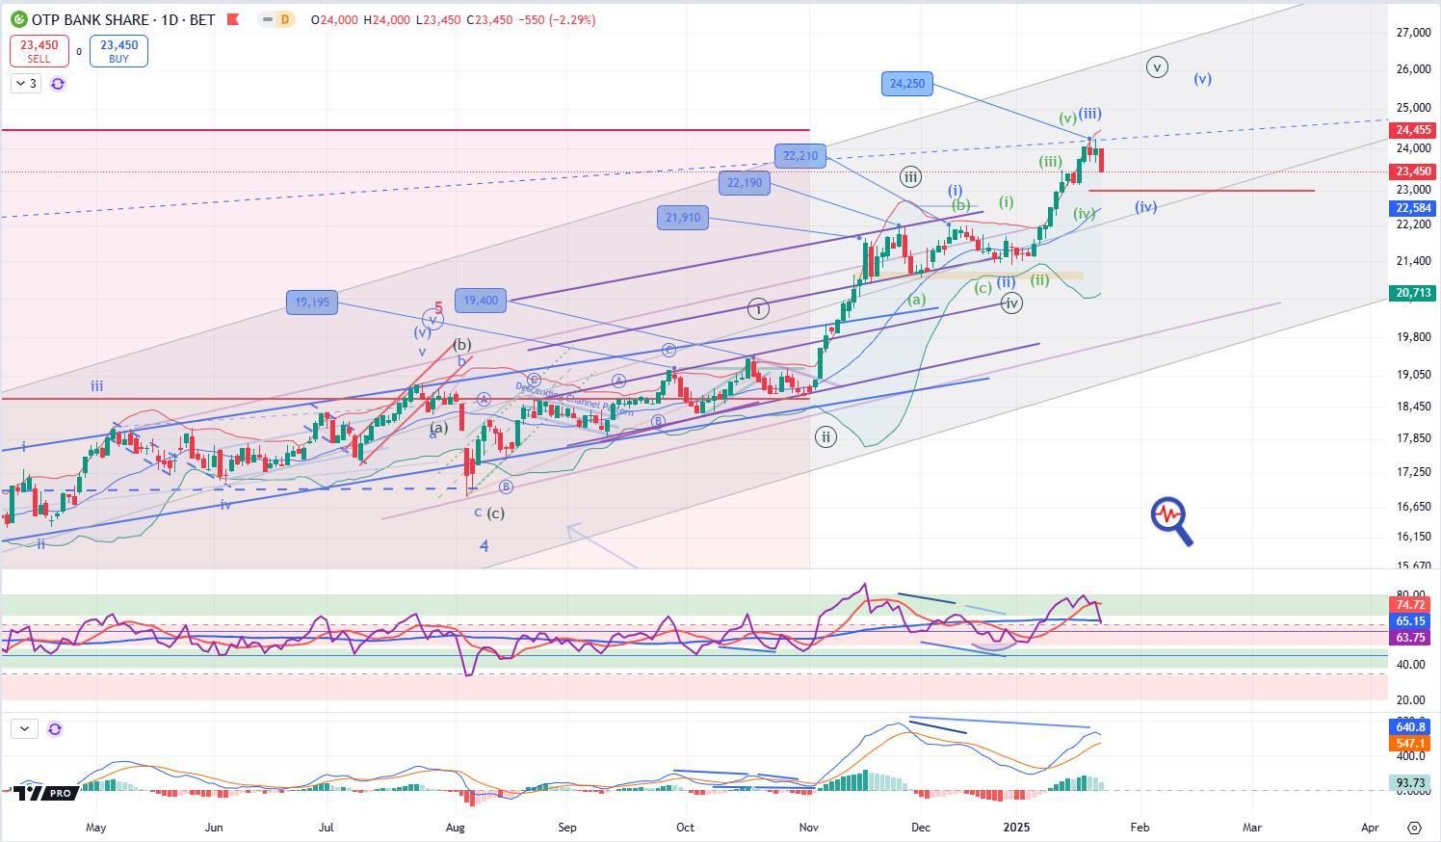Click the 23,450 BUY button
1441x842 pixels.
pos(118,51)
